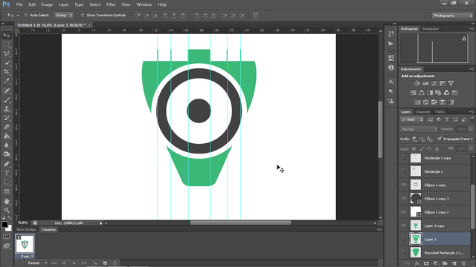Select the Dodge tool
The width and height of the screenshot is (476, 267).
7,154
